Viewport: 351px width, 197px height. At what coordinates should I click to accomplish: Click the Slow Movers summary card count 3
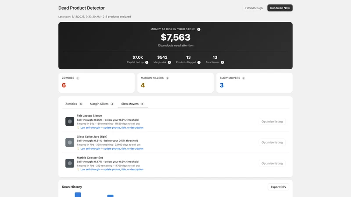pyautogui.click(x=222, y=85)
